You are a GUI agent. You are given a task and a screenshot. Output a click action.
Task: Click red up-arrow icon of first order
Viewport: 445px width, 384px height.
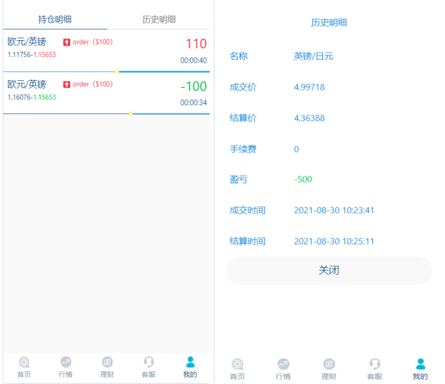pyautogui.click(x=67, y=43)
